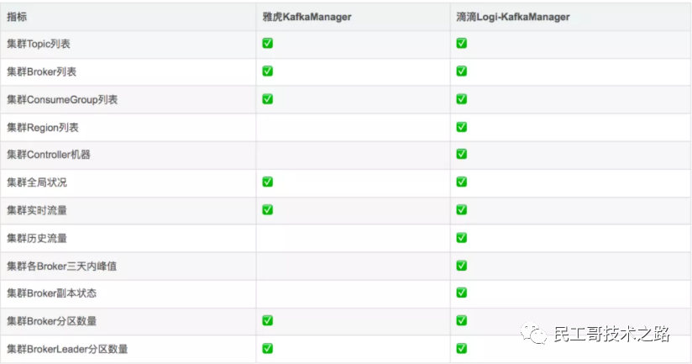
Task: Select the 集群Broker副本状态 row label
Action: pos(51,293)
